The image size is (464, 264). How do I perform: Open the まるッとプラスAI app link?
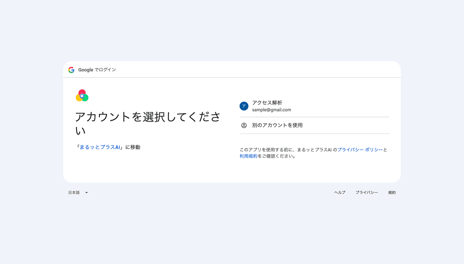tap(100, 147)
